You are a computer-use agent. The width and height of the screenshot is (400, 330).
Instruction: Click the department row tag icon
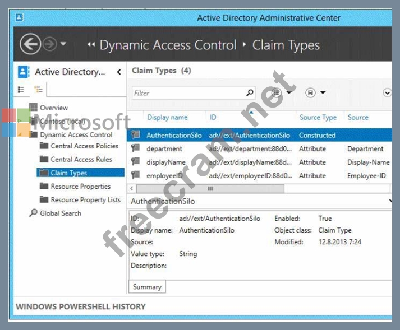pyautogui.click(x=135, y=148)
